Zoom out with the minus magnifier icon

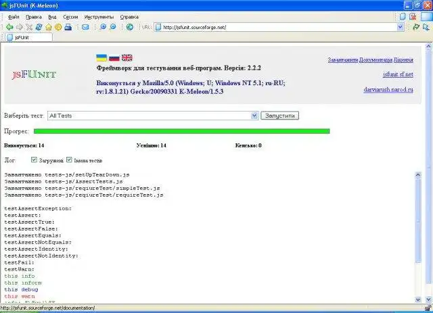(113, 27)
